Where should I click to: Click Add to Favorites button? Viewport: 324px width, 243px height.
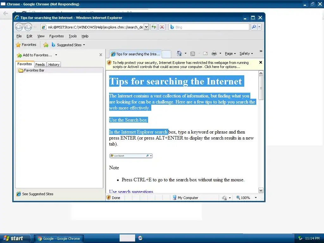(34, 55)
